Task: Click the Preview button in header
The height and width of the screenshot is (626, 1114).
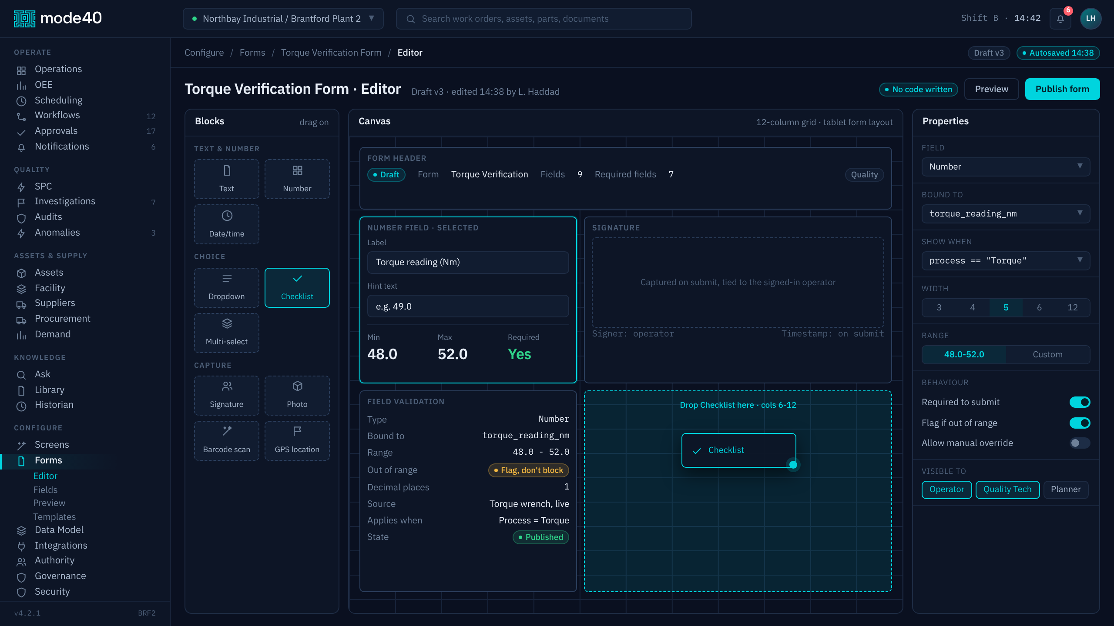Action: coord(991,89)
